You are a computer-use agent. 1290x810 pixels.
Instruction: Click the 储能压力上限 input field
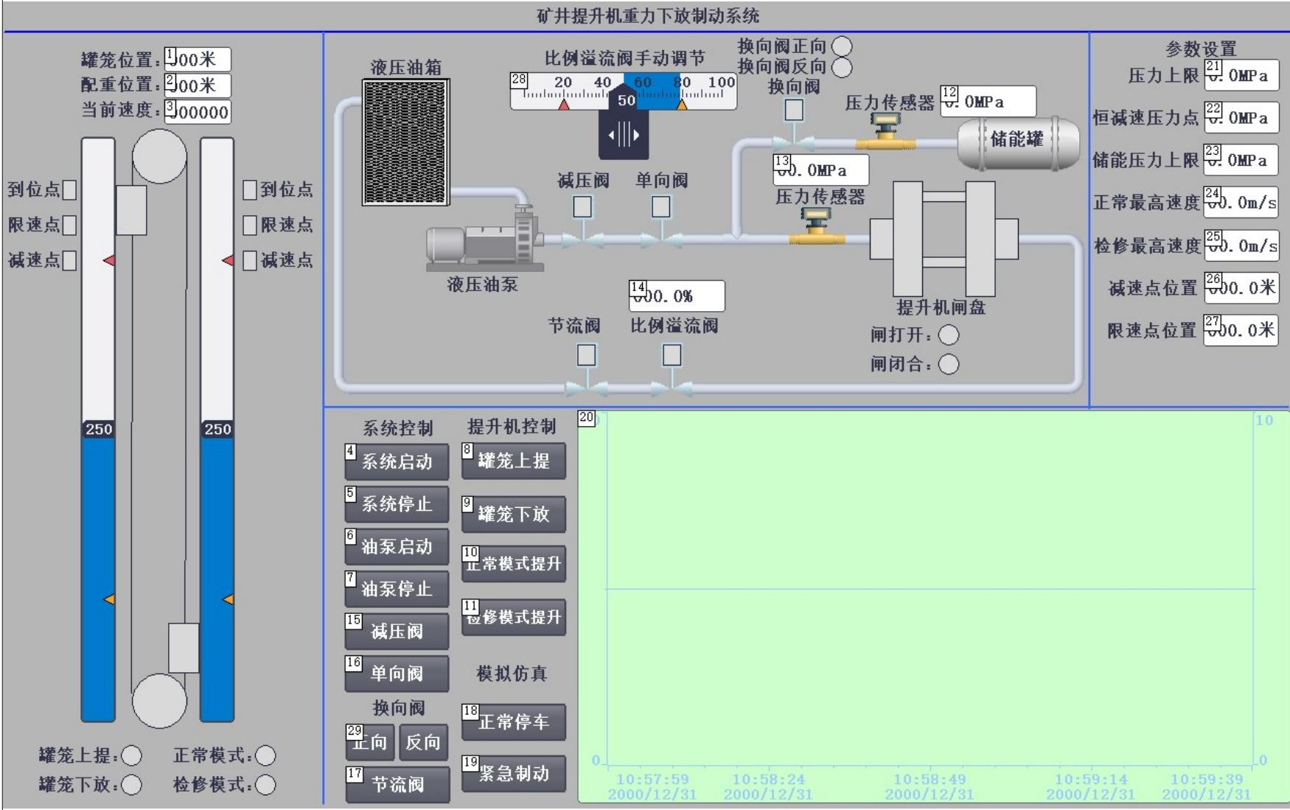click(1241, 160)
